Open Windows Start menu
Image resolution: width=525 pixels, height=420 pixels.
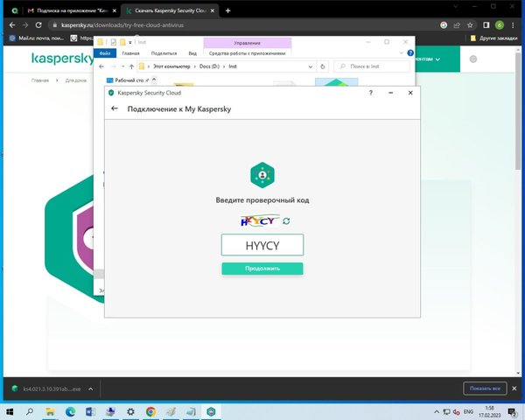click(10, 411)
